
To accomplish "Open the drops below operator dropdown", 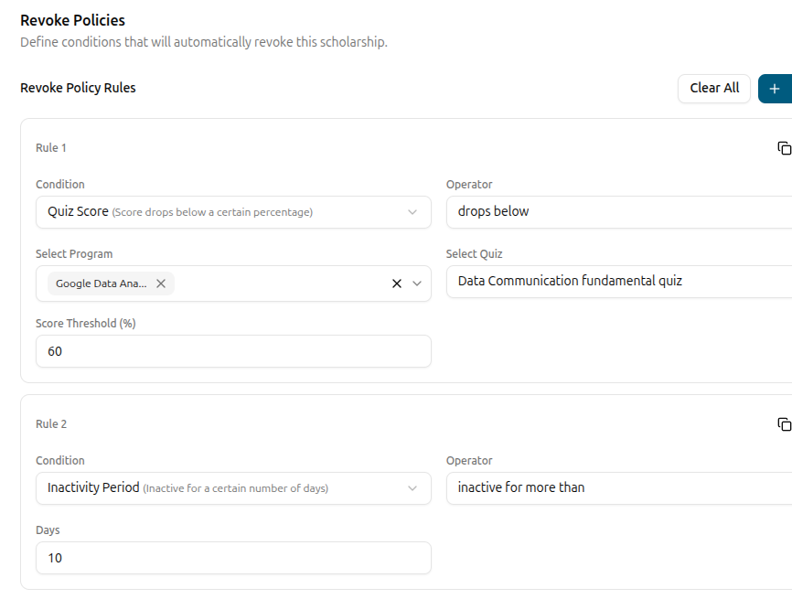I will (x=619, y=212).
